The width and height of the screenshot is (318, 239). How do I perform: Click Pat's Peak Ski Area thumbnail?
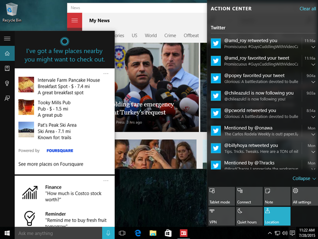tap(26, 129)
